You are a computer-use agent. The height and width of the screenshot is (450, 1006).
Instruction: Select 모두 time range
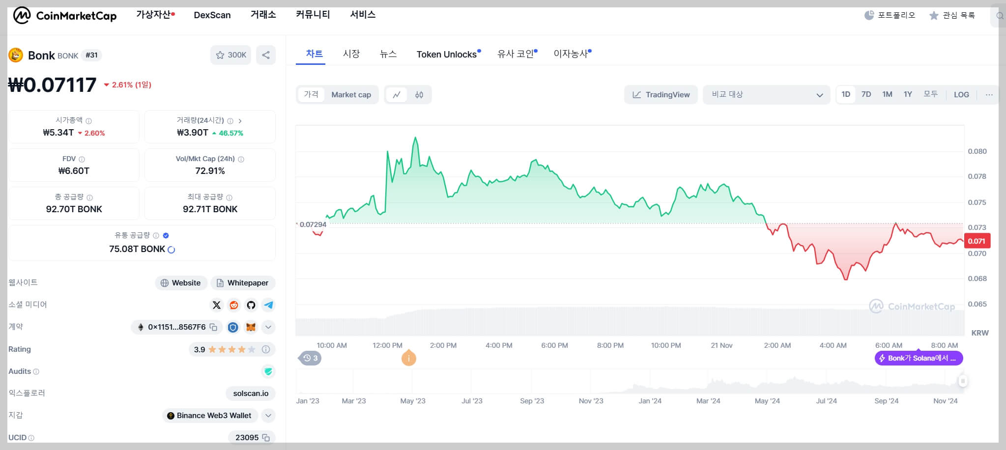[930, 94]
